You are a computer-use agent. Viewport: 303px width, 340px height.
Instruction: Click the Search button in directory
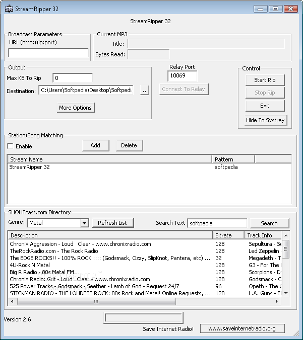coord(269,223)
